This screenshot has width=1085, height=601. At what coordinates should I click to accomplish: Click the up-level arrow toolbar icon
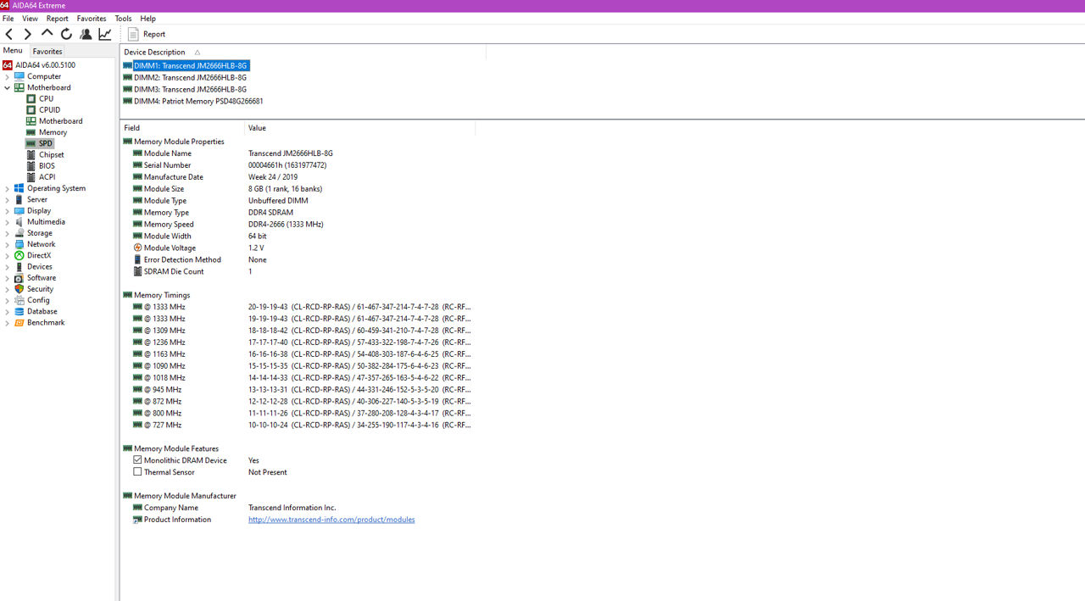(47, 34)
